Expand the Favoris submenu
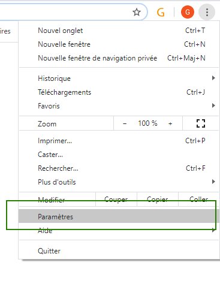Viewport: 220px width, 284px height. click(119, 106)
